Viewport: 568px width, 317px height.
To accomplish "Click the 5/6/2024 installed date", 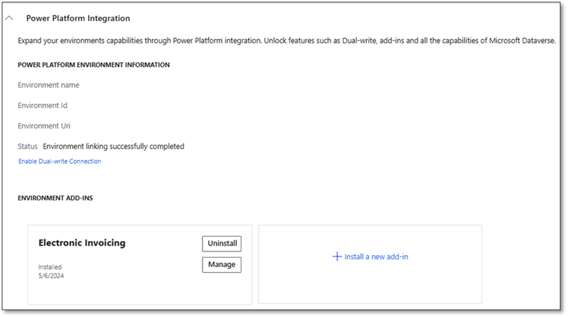I will 51,275.
